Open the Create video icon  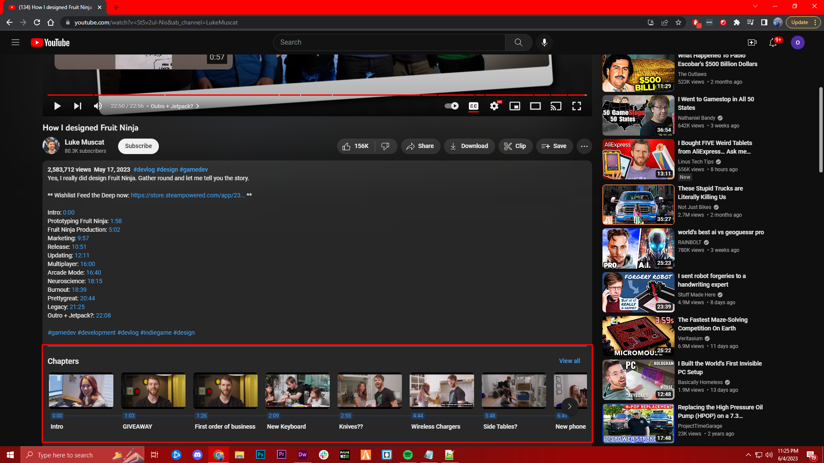click(x=752, y=42)
